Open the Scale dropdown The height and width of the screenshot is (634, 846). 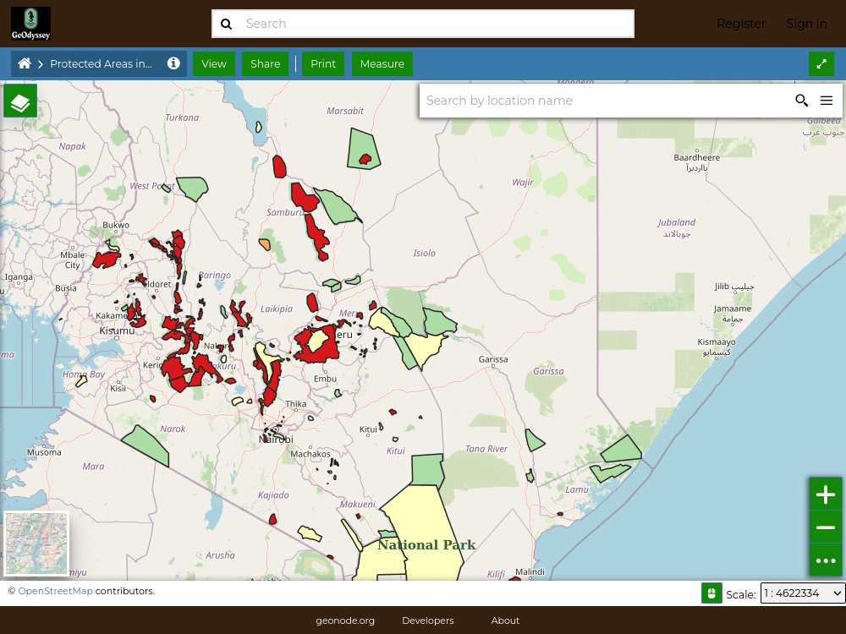(x=802, y=593)
